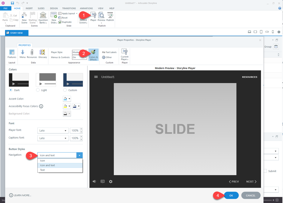The width and height of the screenshot is (283, 203).
Task: Select the Dark color theme radio
Action: click(x=11, y=90)
